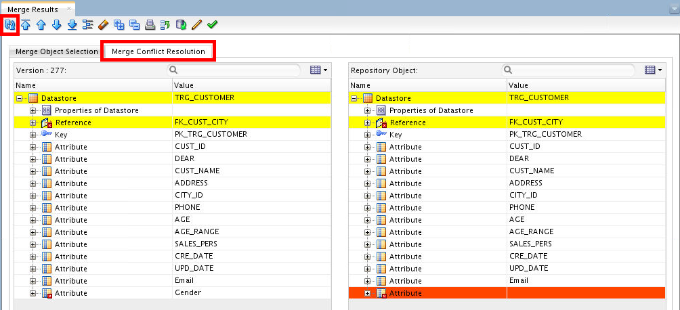This screenshot has width=680, height=310.
Task: Click the Reference icon in Version 277 panel
Action: (47, 123)
